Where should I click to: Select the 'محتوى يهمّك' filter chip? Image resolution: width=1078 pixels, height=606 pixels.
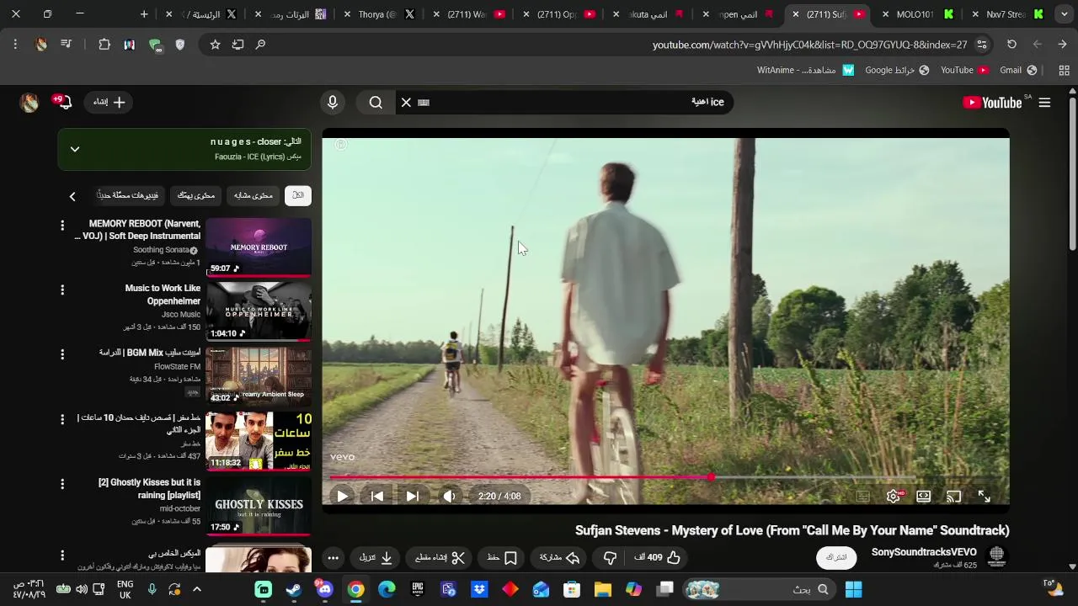pyautogui.click(x=196, y=195)
